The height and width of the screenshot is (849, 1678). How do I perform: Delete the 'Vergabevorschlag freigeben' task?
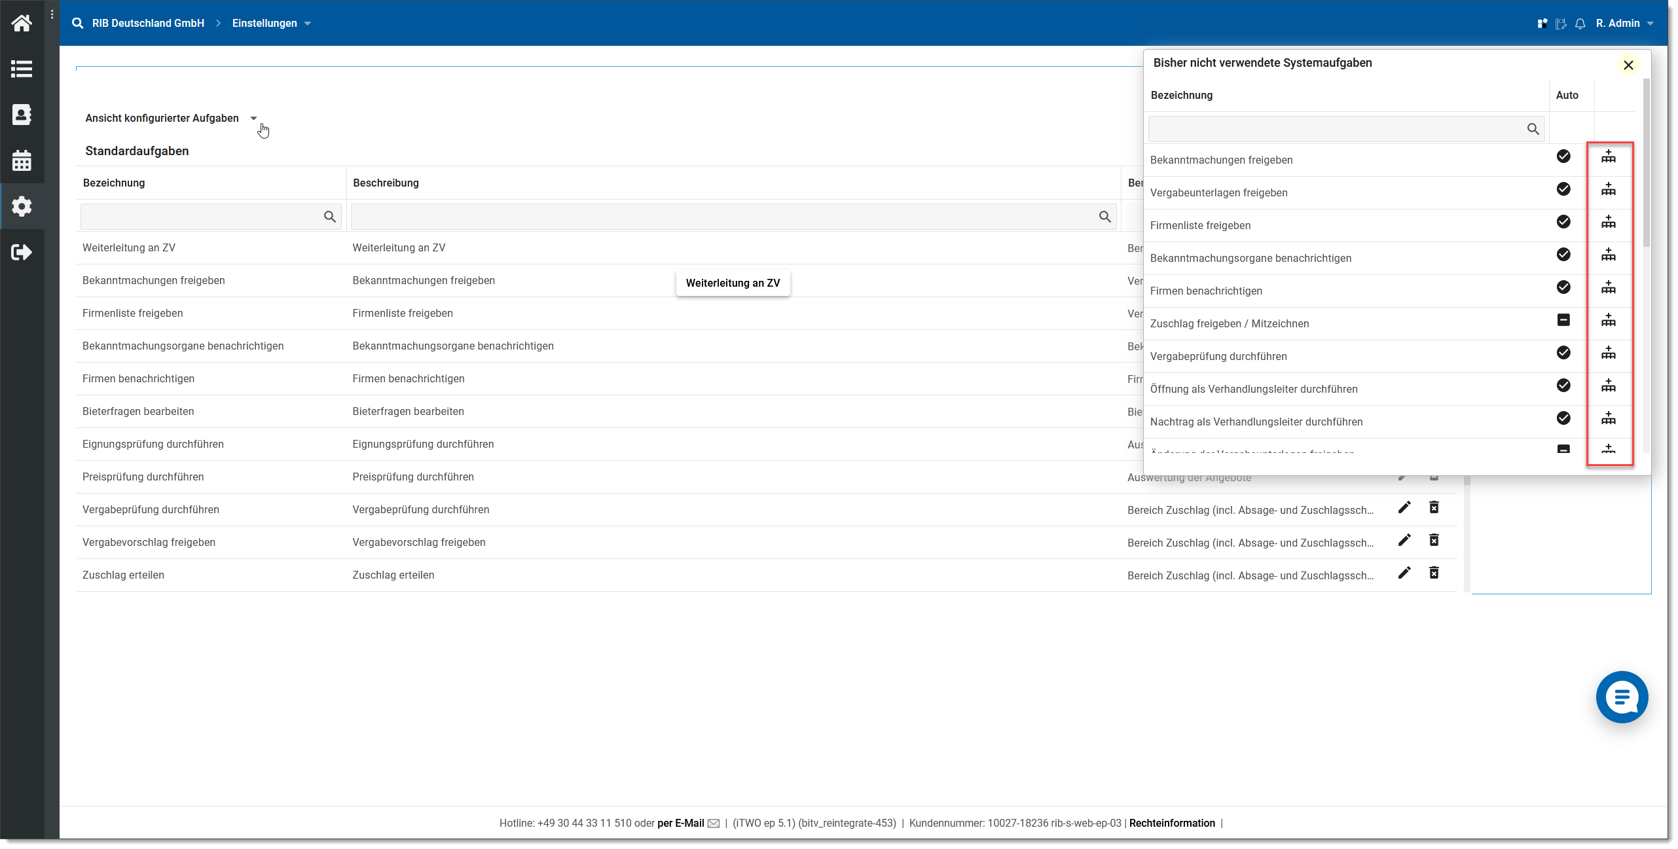point(1434,541)
